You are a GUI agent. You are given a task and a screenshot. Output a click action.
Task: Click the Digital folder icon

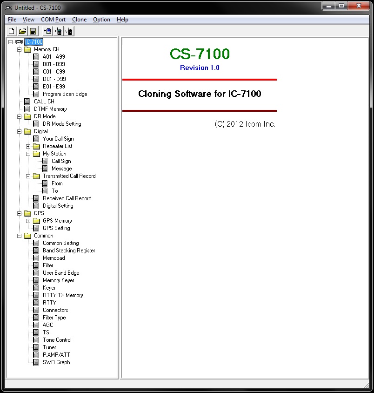(27, 131)
